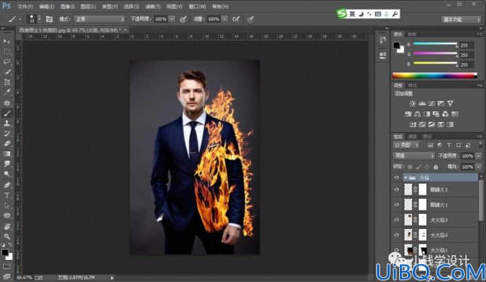Open the layer blend mode dropdown
Image resolution: width=486 pixels, height=282 pixels.
[414, 156]
